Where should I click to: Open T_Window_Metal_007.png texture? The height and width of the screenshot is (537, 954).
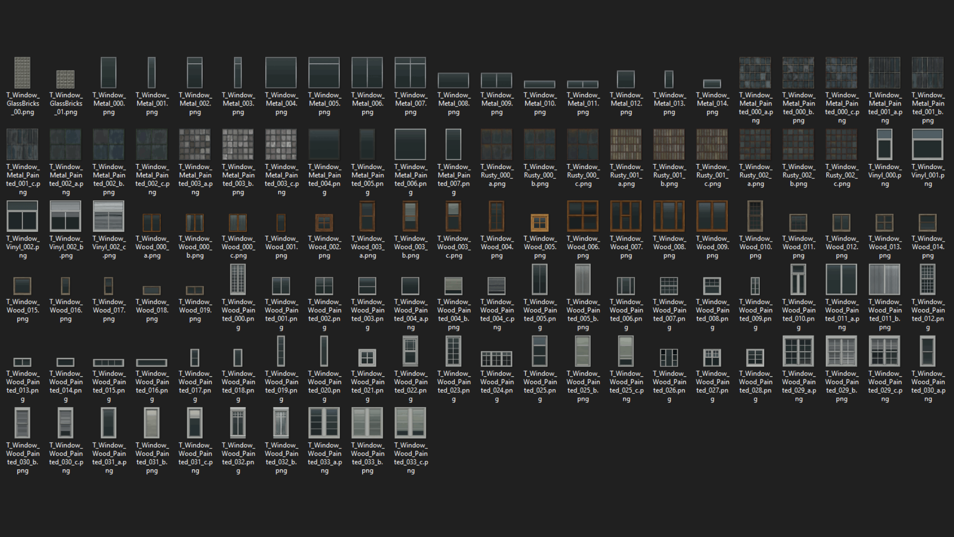(410, 73)
